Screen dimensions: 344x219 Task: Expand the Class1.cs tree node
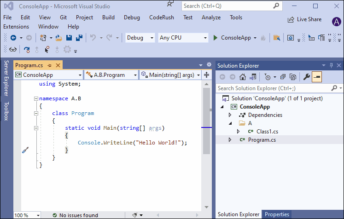point(238,132)
